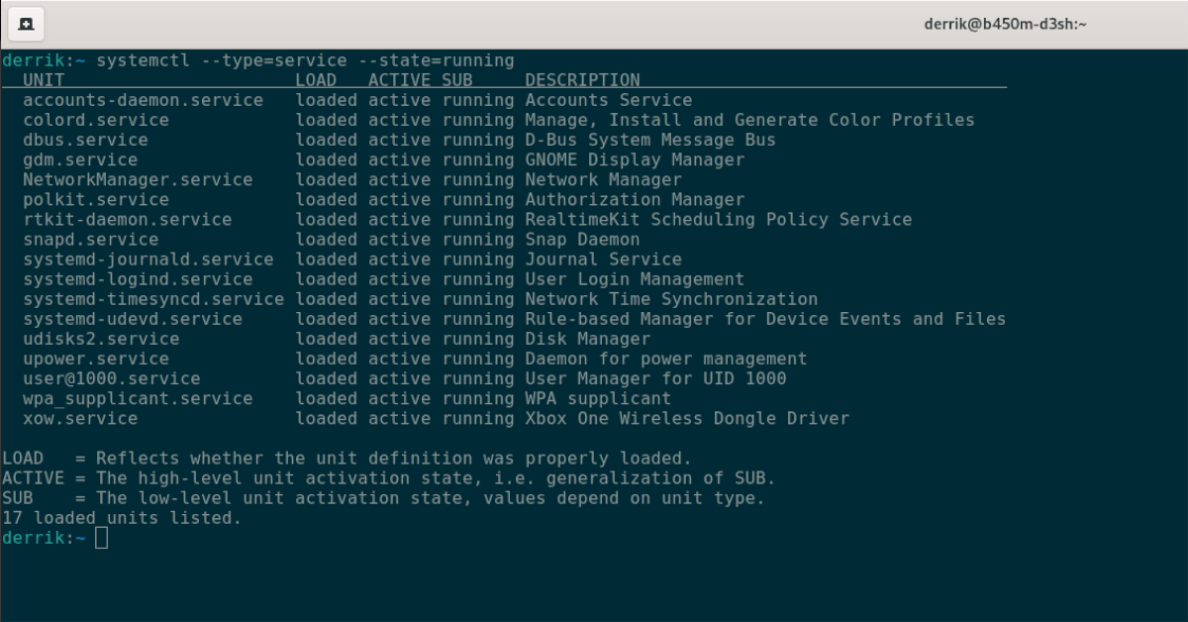Select the SUB column header
Image resolution: width=1188 pixels, height=622 pixels.
(457, 80)
